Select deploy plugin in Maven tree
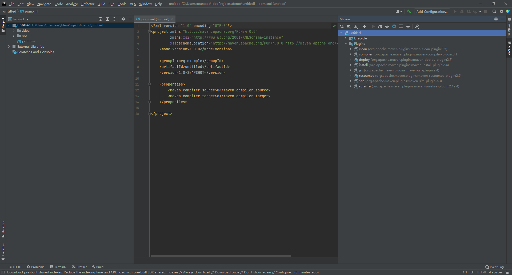This screenshot has height=275, width=512. 403,60
